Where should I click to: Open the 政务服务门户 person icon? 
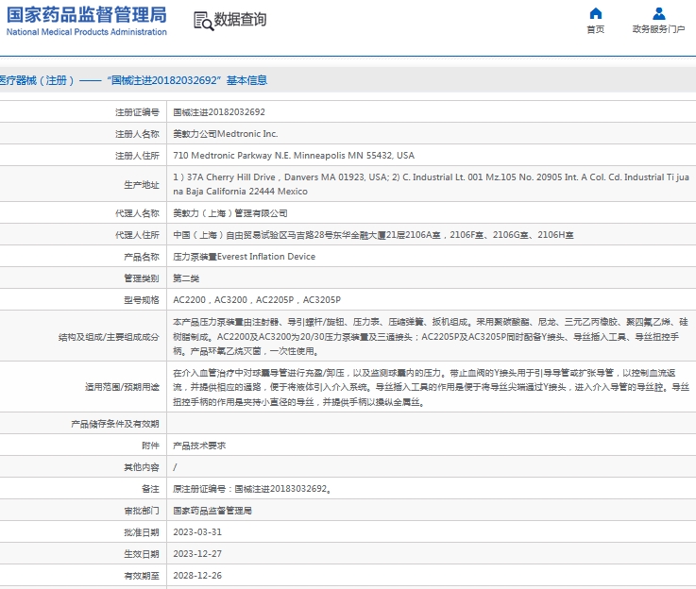(659, 13)
